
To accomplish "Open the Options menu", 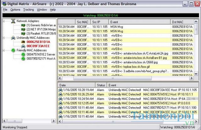I will pyautogui.click(x=15, y=10).
